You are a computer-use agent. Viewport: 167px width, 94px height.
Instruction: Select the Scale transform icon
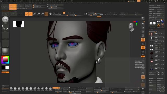(39, 14)
